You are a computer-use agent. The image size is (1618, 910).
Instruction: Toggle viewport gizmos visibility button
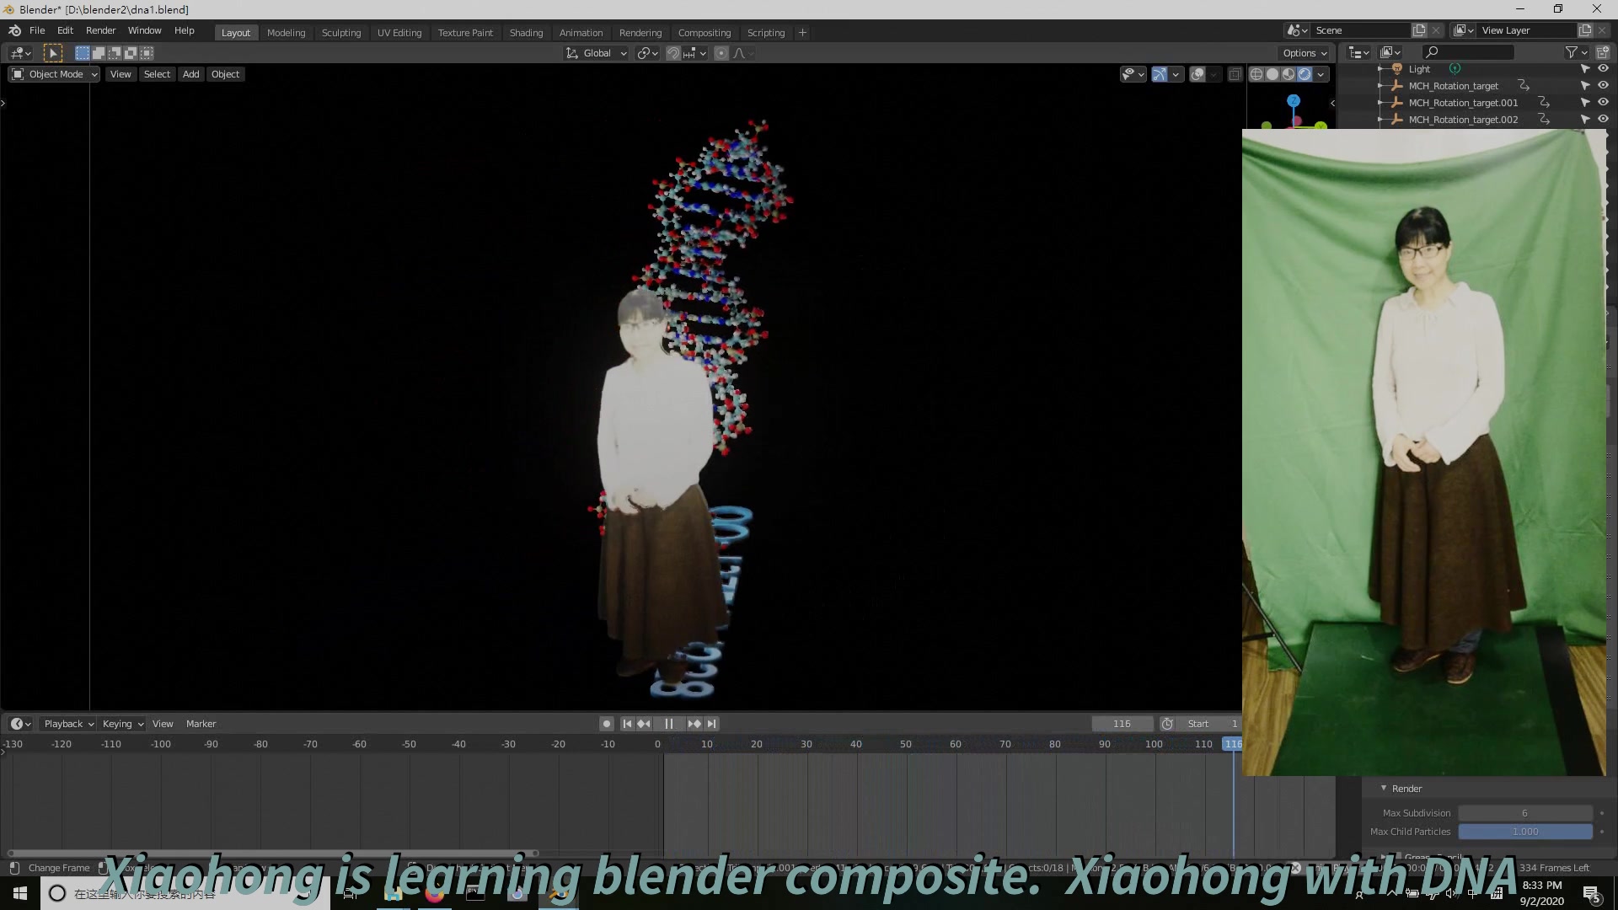(x=1160, y=74)
